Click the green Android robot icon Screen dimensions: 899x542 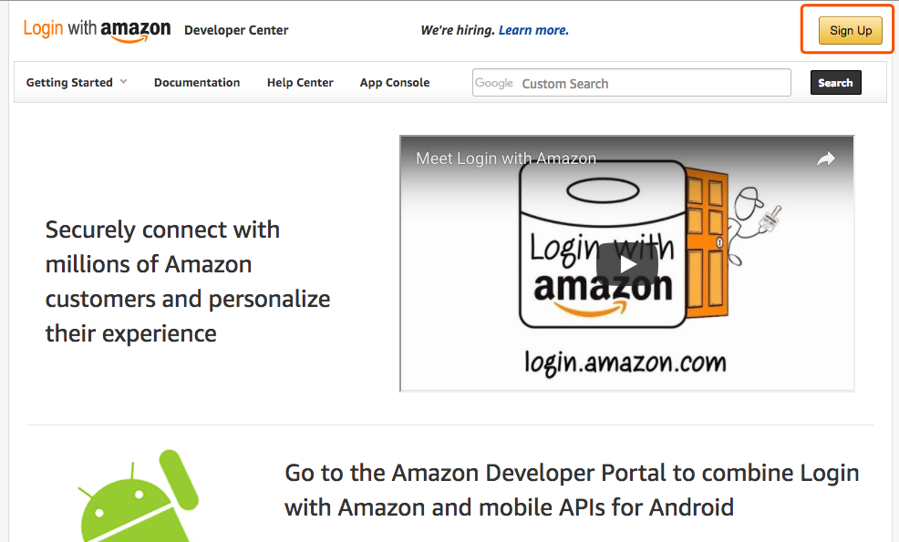137,501
